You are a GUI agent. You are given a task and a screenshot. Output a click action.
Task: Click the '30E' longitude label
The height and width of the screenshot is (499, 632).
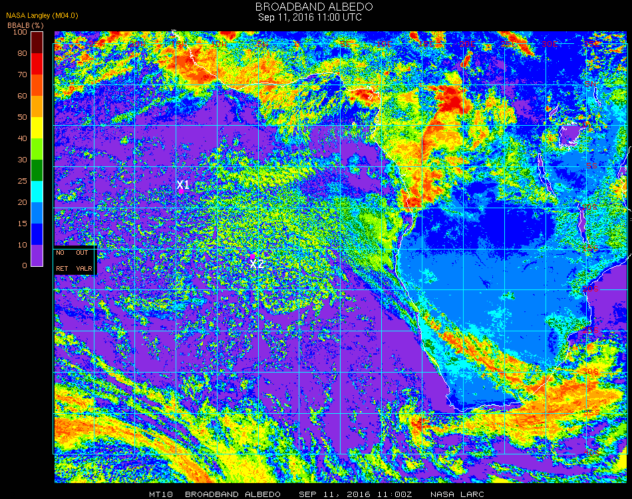point(550,44)
